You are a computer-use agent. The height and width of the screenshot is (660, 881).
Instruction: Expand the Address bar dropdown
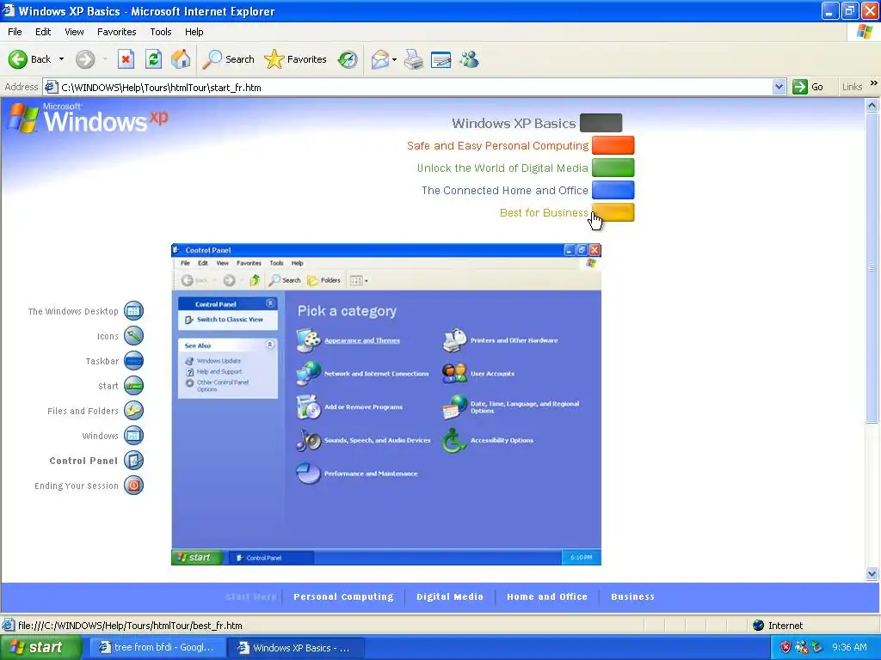click(779, 87)
